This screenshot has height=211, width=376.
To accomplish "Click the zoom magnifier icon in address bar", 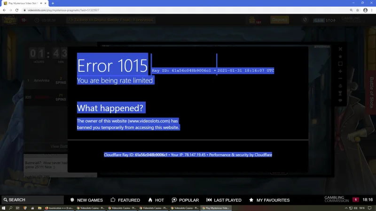I will click(x=351, y=10).
